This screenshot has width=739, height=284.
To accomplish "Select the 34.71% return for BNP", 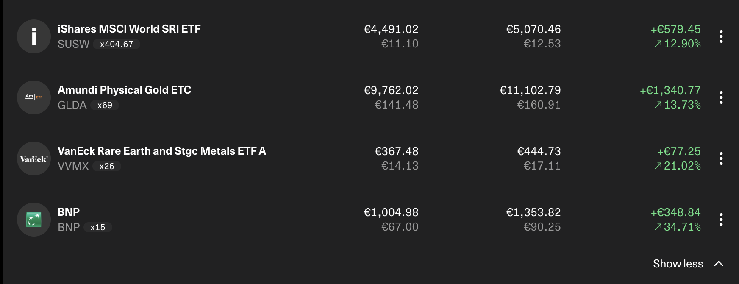I will click(682, 227).
